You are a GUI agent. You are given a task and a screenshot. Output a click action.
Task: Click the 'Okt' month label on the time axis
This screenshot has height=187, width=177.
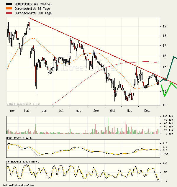[x=112, y=111]
